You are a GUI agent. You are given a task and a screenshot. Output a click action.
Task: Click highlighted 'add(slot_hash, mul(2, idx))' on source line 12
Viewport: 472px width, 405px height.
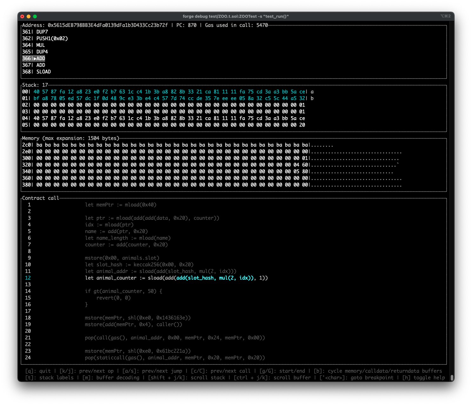coord(215,278)
